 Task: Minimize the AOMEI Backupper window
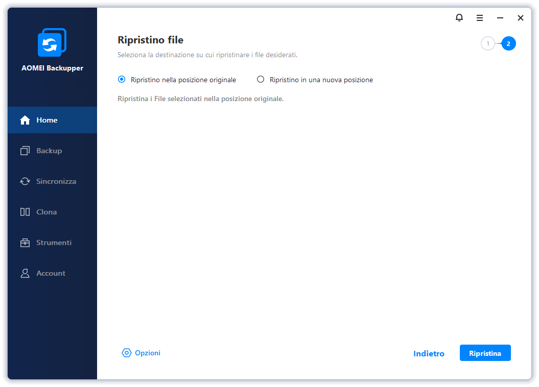point(500,18)
